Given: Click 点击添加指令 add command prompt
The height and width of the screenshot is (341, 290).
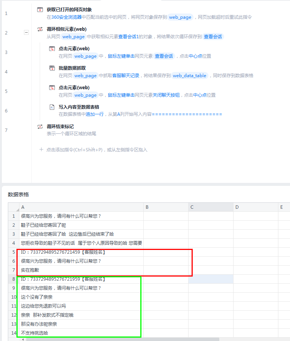Looking at the screenshot, I should click(x=97, y=150).
